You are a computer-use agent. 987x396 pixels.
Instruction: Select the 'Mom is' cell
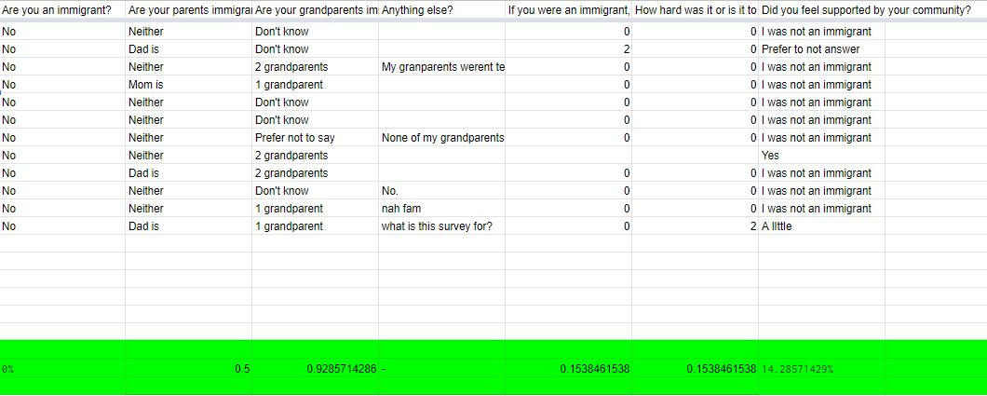(188, 85)
